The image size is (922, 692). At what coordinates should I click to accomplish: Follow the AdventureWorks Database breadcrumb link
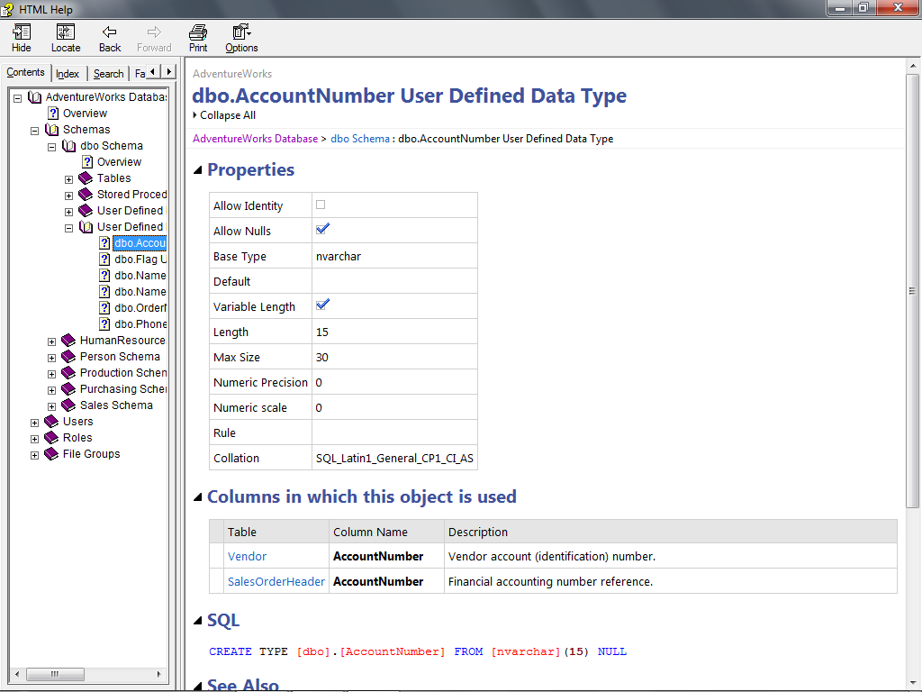[x=255, y=138]
